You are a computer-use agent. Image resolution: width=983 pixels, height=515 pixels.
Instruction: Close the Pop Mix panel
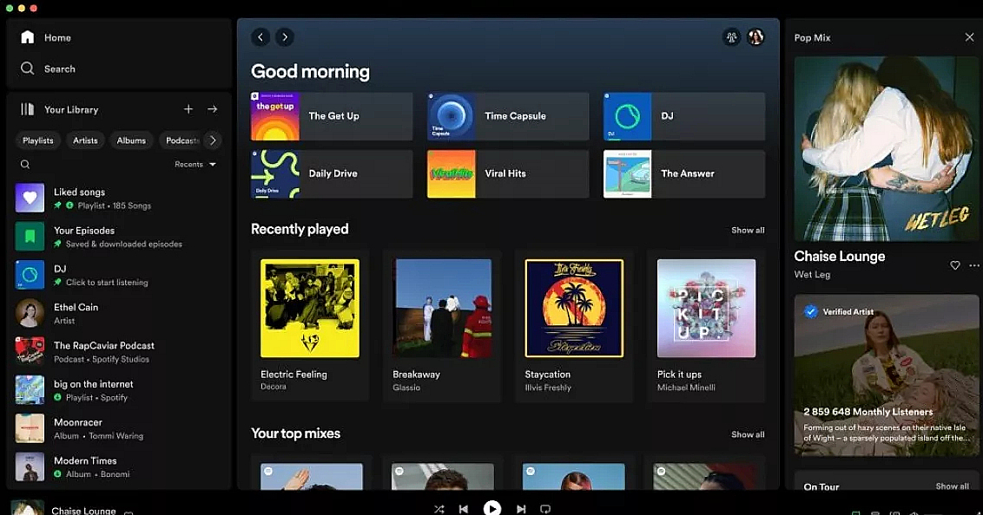point(969,37)
